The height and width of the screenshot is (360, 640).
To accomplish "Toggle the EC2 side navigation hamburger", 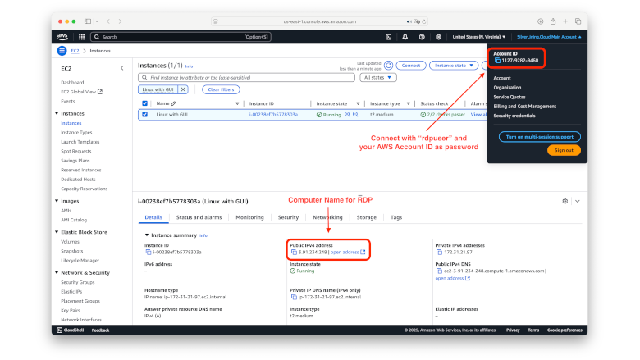I will click(x=62, y=51).
